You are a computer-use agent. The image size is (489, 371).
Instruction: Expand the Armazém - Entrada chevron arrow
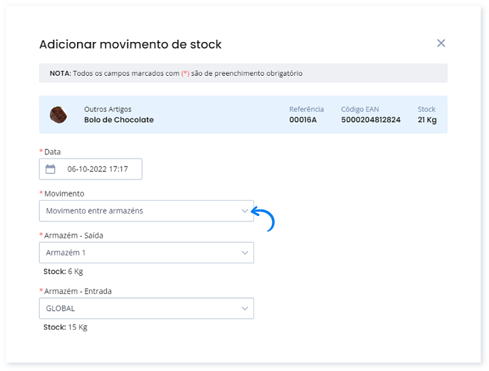click(244, 309)
